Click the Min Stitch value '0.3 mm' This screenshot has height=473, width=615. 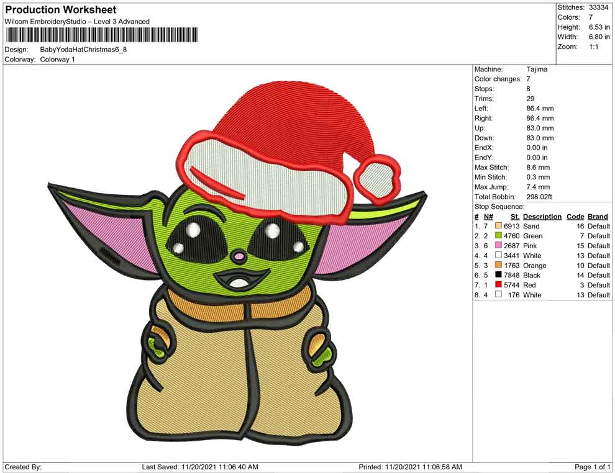coord(538,177)
